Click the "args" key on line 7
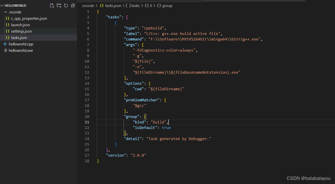335x184 pixels. point(130,45)
